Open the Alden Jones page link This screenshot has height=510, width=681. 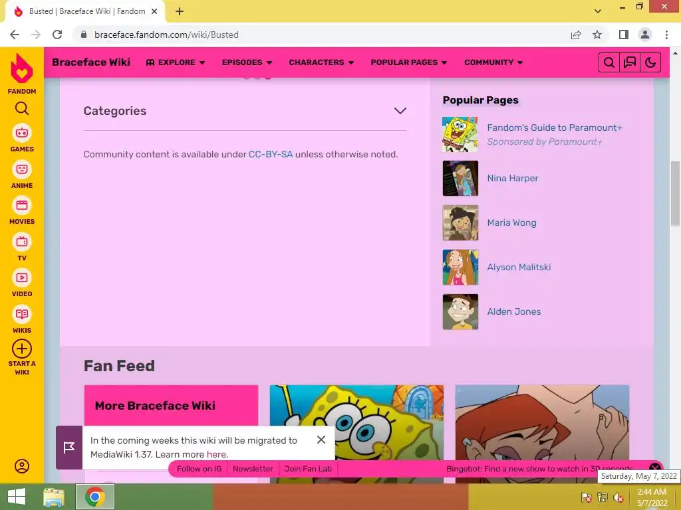tap(514, 312)
